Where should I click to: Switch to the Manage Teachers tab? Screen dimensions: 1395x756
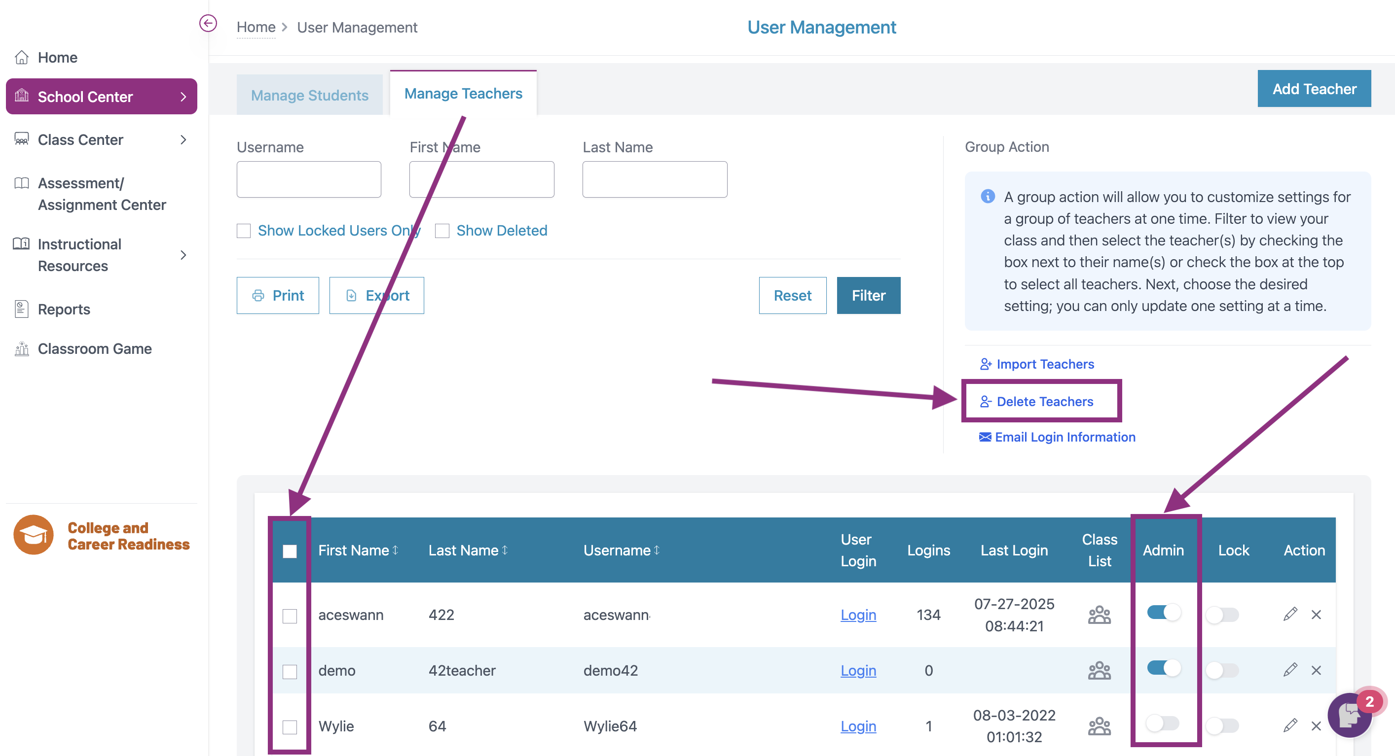[463, 93]
